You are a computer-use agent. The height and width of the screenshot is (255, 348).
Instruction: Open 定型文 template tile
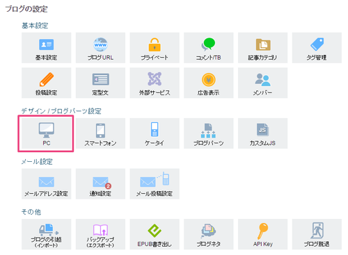tap(100, 83)
